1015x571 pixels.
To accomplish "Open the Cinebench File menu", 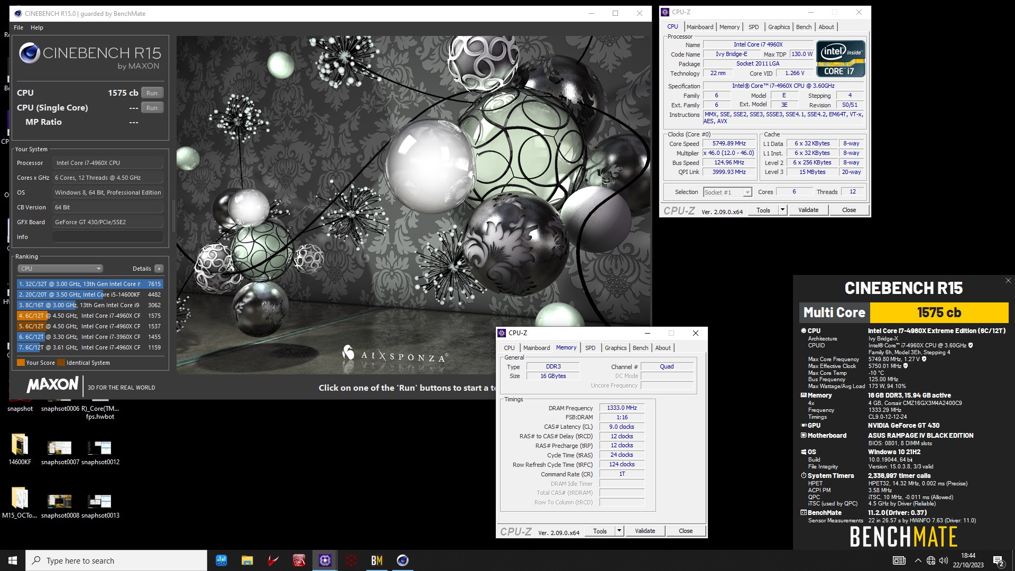I will pyautogui.click(x=19, y=27).
